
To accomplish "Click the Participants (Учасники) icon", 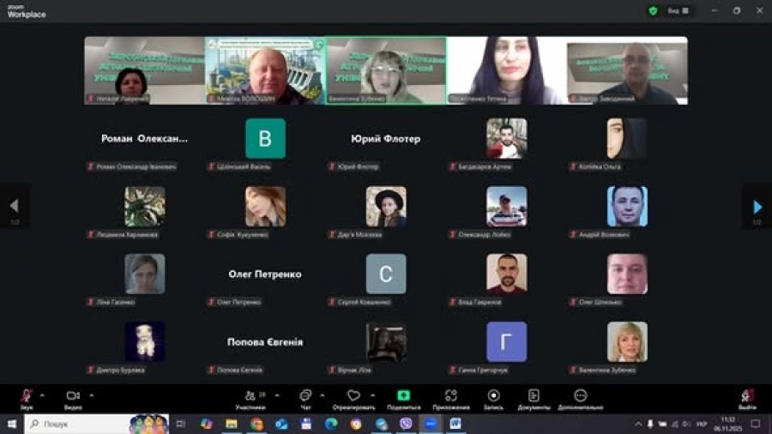I will click(250, 395).
